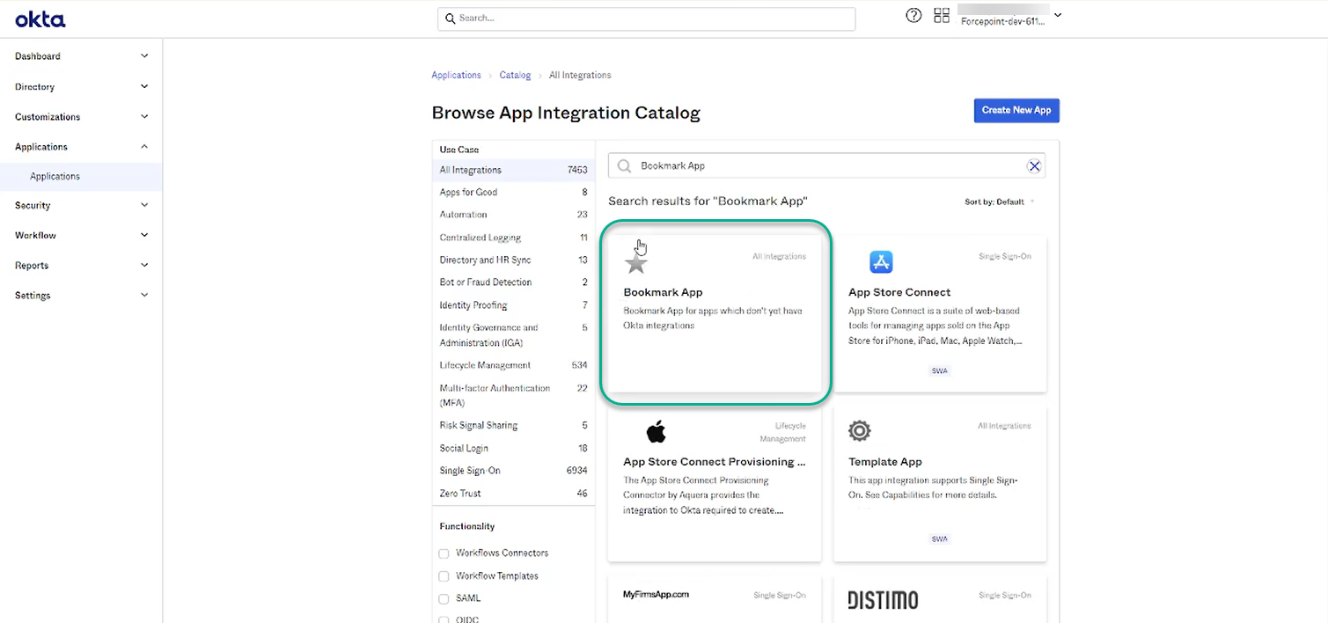The height and width of the screenshot is (623, 1328).
Task: Clear the search field using the X icon
Action: 1034,165
